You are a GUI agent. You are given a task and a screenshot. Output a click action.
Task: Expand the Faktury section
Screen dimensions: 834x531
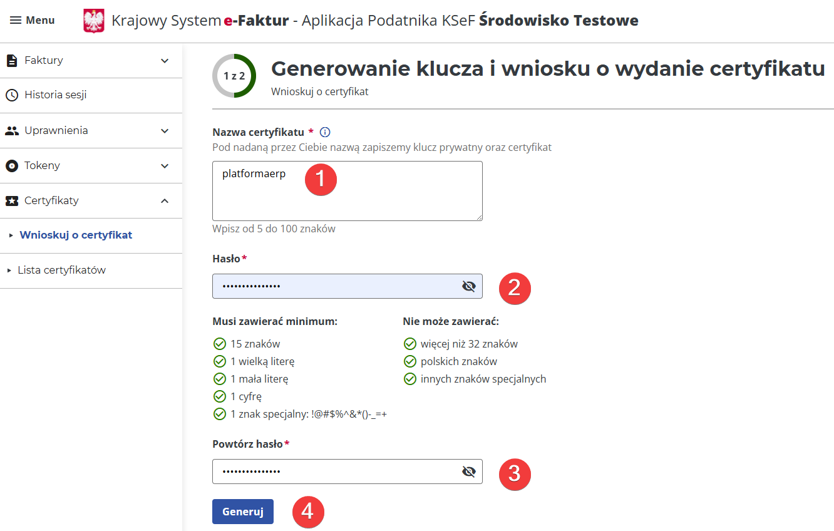pos(164,60)
